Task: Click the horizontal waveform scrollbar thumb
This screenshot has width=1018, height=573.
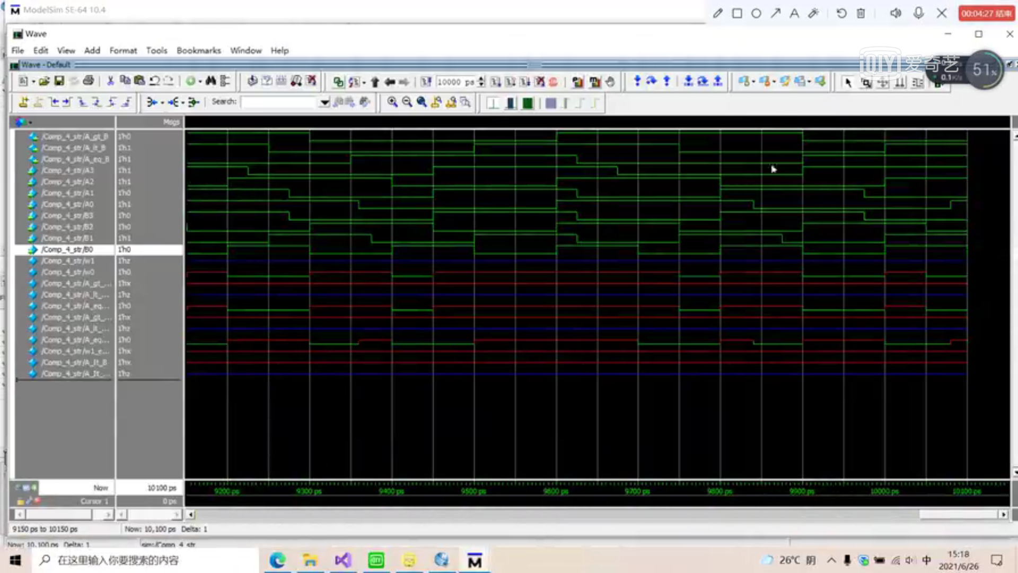Action: 959,514
